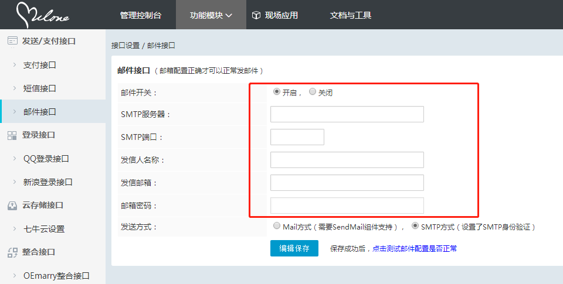Click the 发信邮箱： label
The image size is (563, 284).
[x=139, y=183]
